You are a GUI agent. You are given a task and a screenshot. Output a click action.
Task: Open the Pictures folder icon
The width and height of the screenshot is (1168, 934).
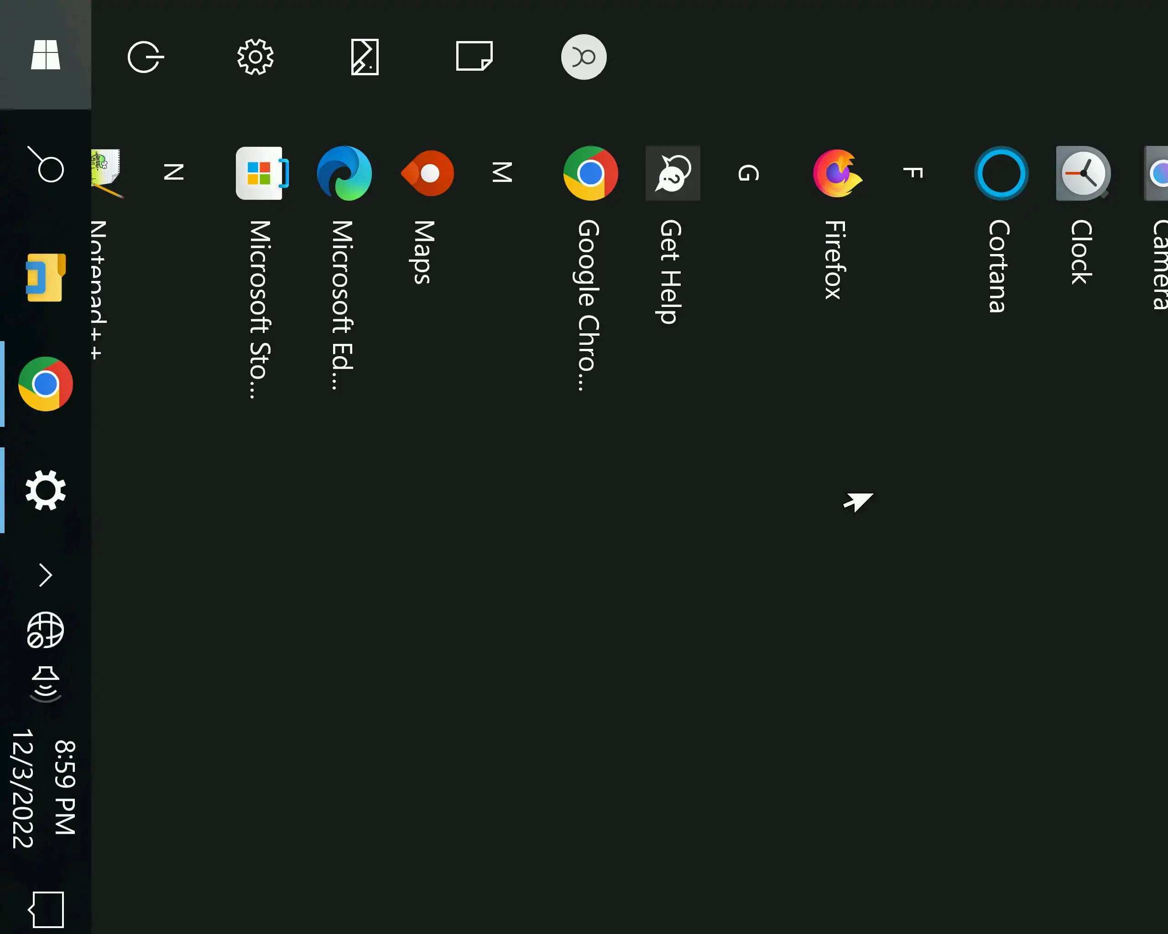point(365,57)
